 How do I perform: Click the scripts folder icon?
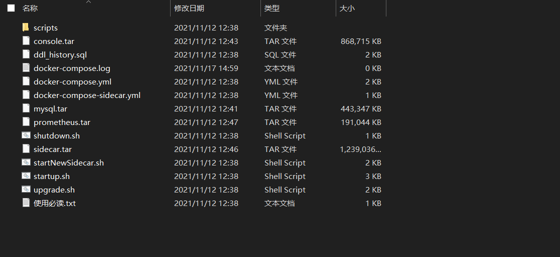pyautogui.click(x=26, y=27)
